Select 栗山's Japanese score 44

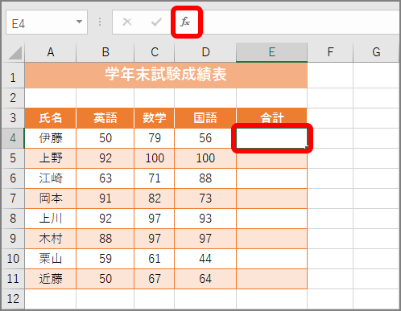(x=205, y=259)
